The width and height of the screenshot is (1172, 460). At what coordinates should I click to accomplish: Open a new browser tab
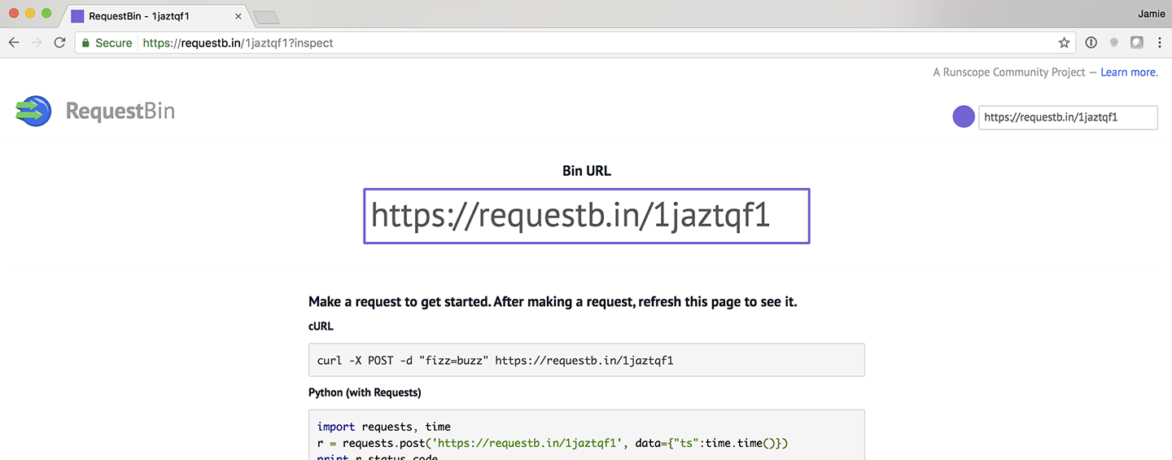pos(266,17)
